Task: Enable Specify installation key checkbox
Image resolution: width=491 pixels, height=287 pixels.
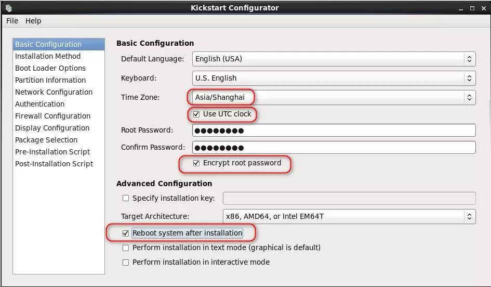Action: [x=125, y=198]
